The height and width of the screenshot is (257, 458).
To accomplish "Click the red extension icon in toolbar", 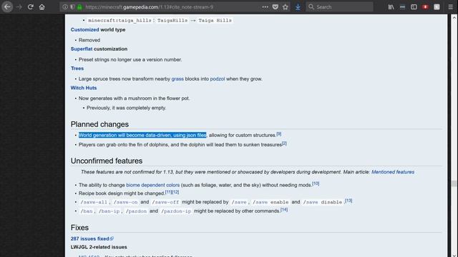I will tap(425, 6).
